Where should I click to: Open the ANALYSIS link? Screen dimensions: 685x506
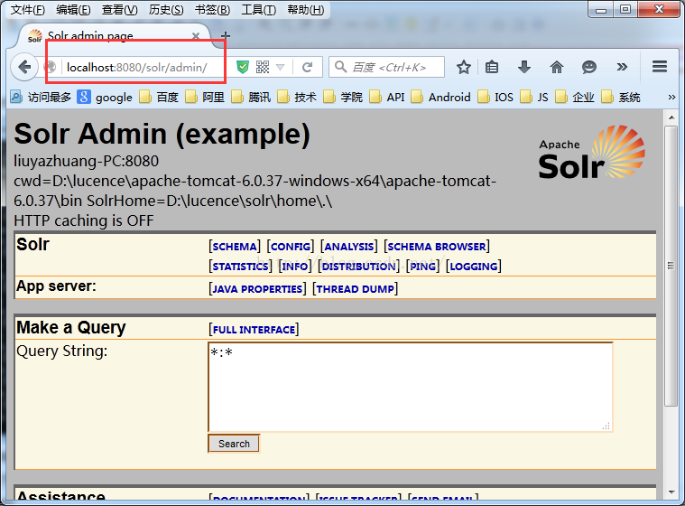pos(349,247)
